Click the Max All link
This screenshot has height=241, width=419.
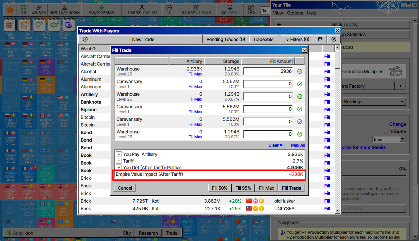point(298,145)
